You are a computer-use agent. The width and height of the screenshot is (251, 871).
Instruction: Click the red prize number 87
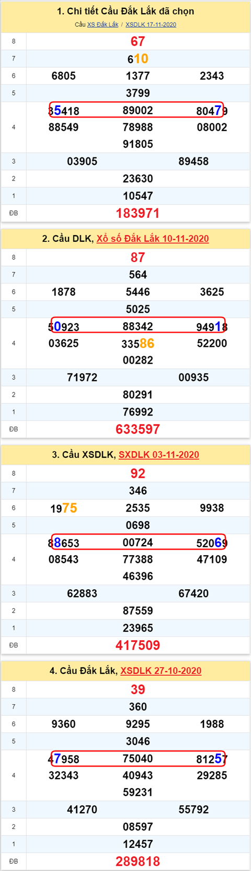click(x=138, y=258)
